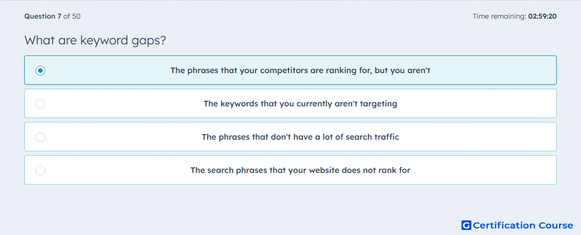Select the competitors ranking radio button

[x=40, y=70]
